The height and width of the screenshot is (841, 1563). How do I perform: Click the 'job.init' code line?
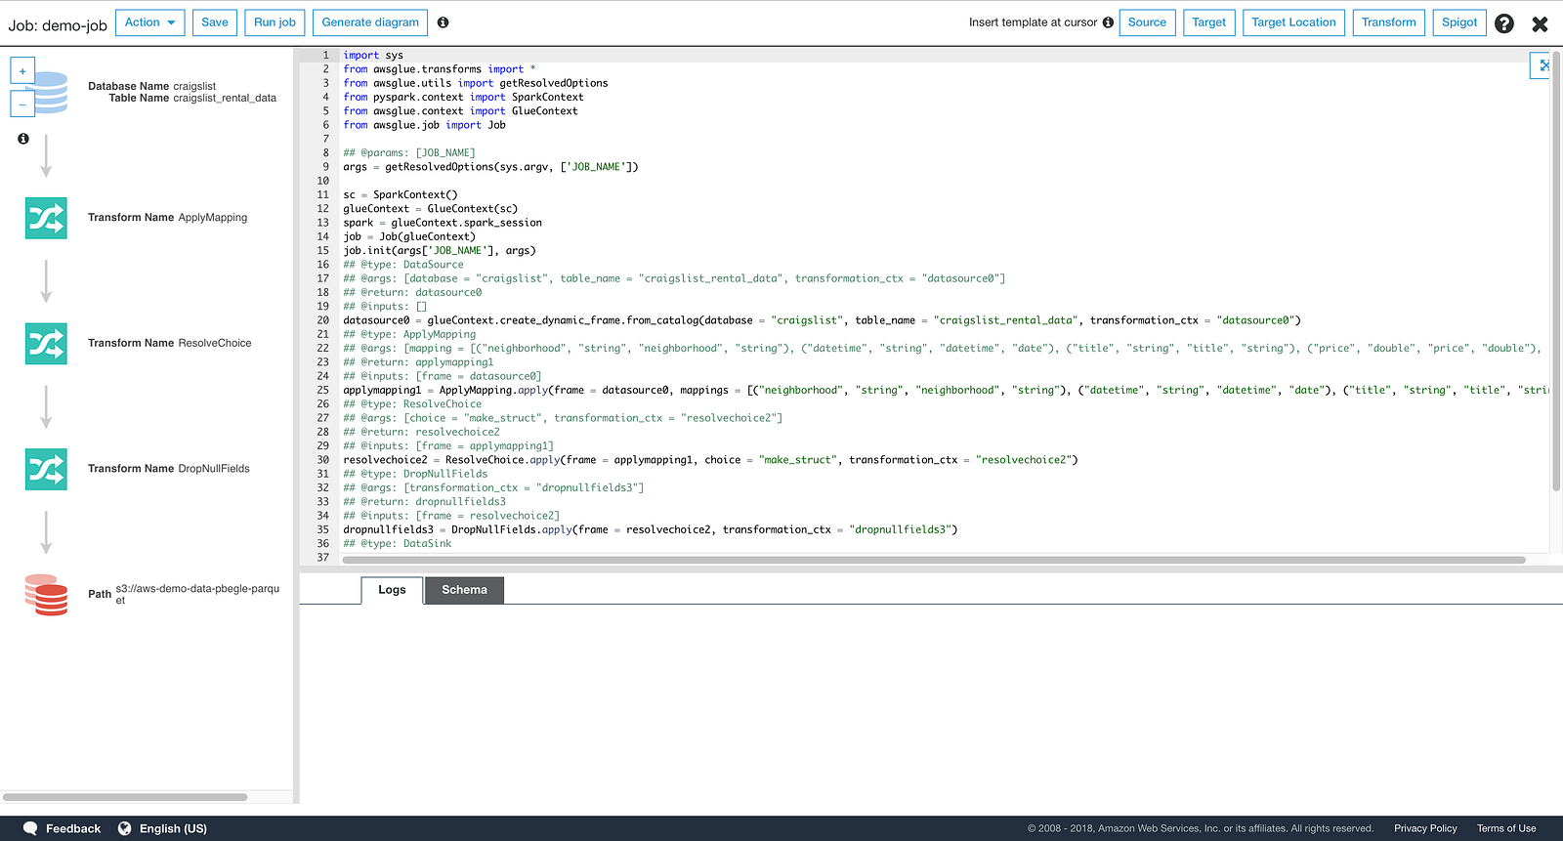(x=440, y=251)
